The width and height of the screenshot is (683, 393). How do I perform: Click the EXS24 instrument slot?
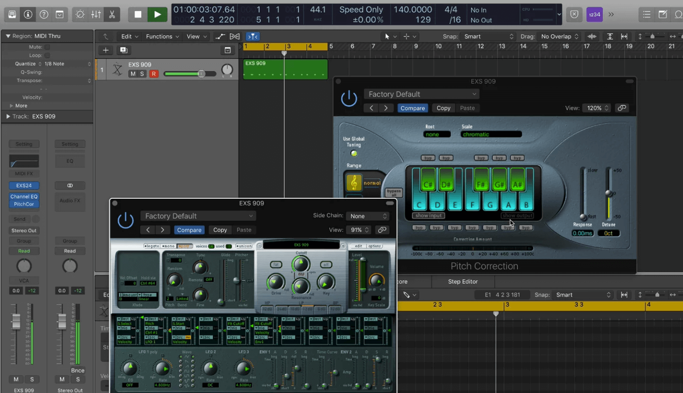click(x=24, y=185)
